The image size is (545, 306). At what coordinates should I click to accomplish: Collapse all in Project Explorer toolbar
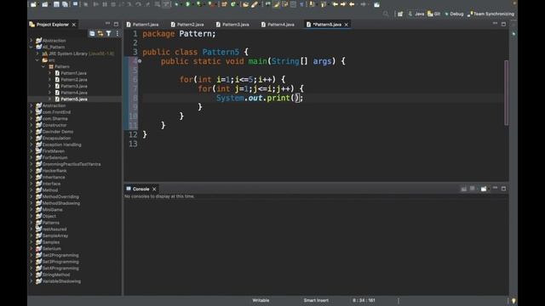click(x=92, y=33)
